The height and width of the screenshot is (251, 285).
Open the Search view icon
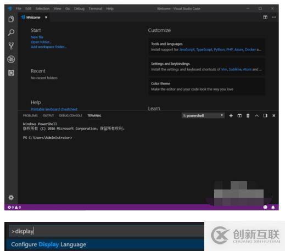point(11,32)
